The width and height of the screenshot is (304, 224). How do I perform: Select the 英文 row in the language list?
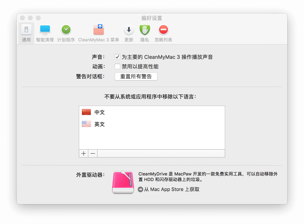152,124
